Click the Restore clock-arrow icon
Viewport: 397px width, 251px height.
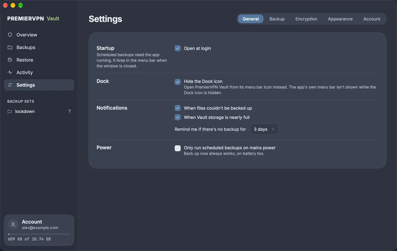pyautogui.click(x=10, y=60)
